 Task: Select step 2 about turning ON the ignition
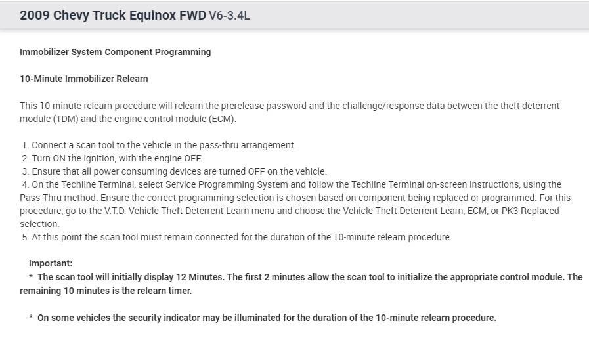(x=117, y=158)
